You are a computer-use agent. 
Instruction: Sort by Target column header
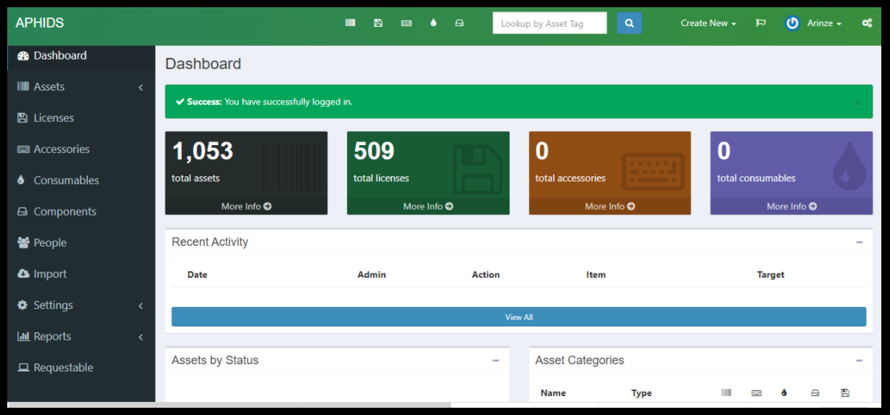pyautogui.click(x=770, y=275)
